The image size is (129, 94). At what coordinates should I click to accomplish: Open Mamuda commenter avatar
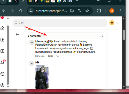pos(32,42)
